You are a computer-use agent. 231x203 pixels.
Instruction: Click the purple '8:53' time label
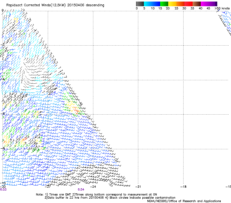pyautogui.click(x=3, y=190)
